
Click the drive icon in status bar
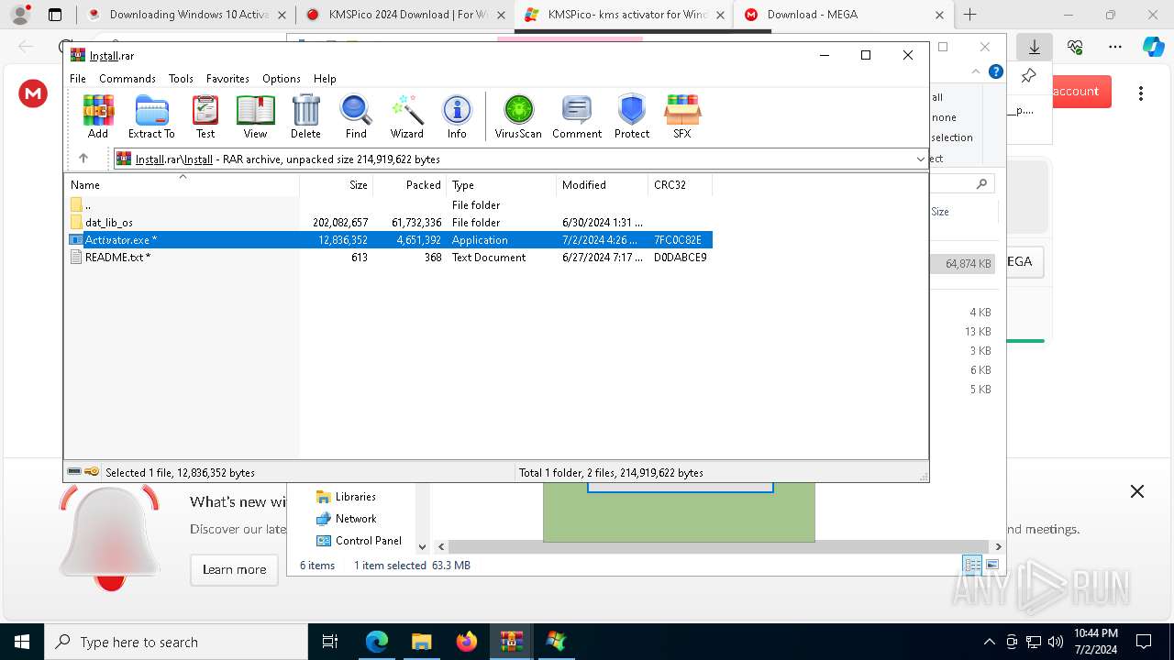74,472
